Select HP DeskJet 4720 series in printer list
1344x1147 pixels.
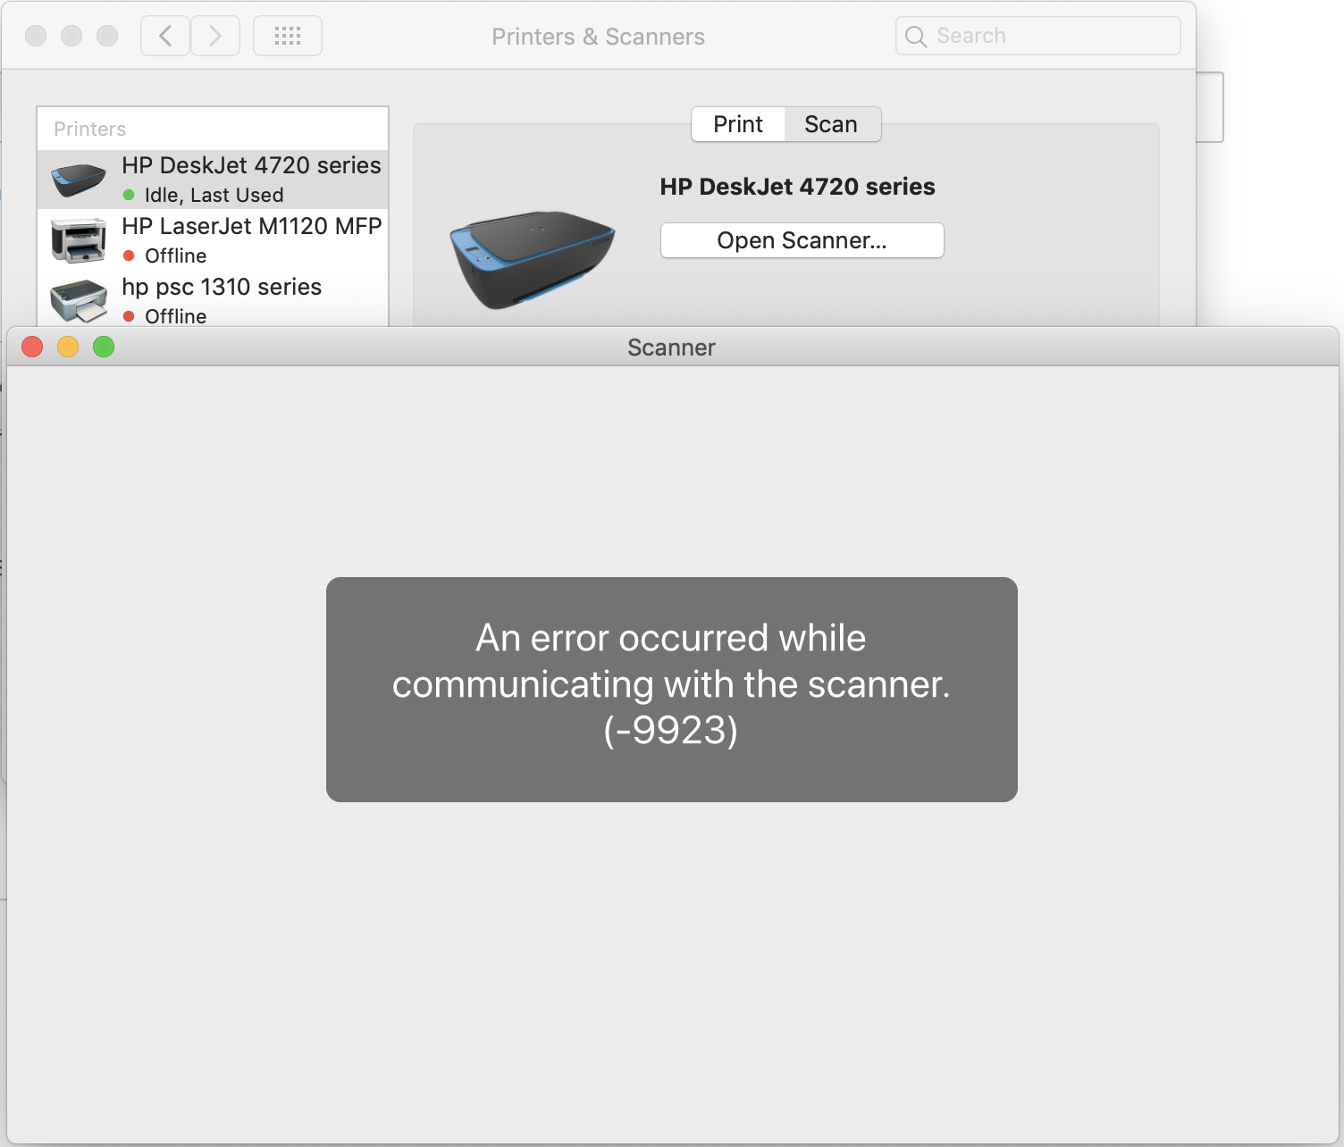pos(213,180)
